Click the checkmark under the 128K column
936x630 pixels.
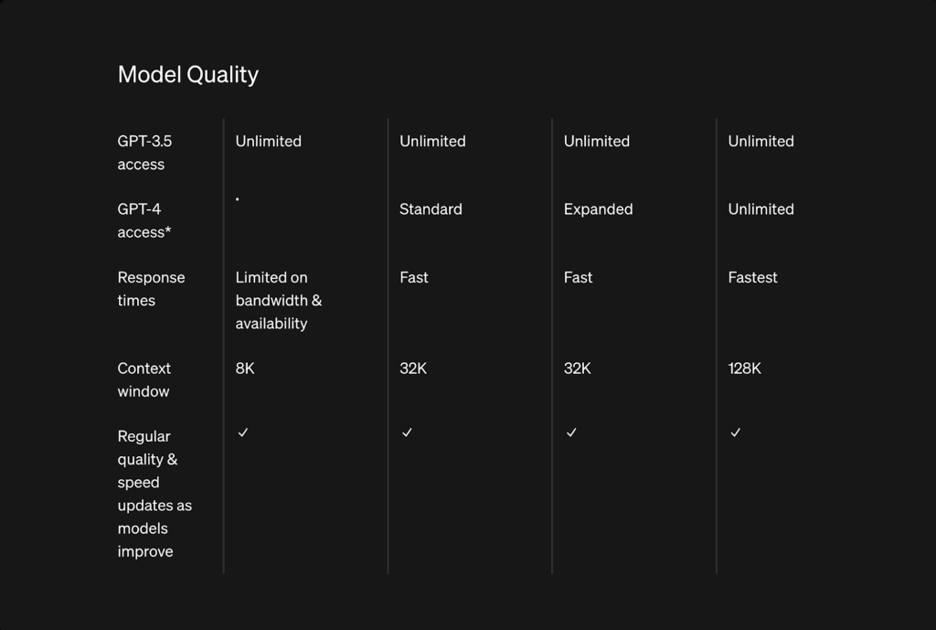pos(736,432)
